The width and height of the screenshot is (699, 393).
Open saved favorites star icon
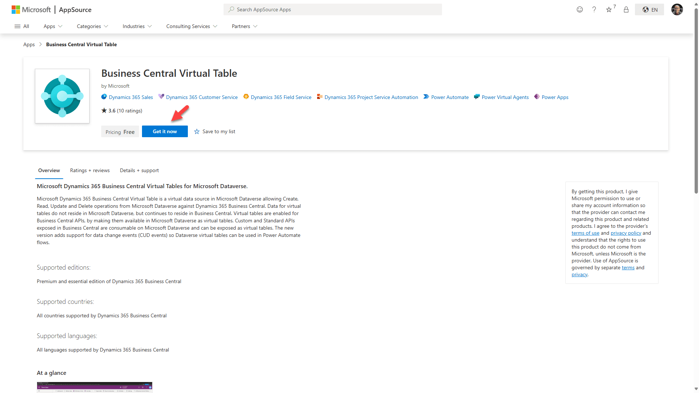click(609, 10)
